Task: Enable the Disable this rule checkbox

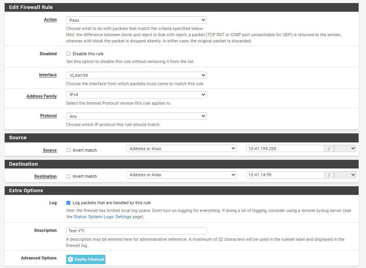Action: tap(68, 54)
